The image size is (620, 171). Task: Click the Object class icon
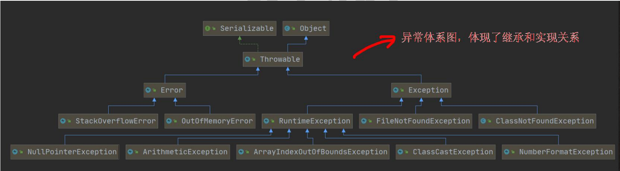(x=287, y=28)
